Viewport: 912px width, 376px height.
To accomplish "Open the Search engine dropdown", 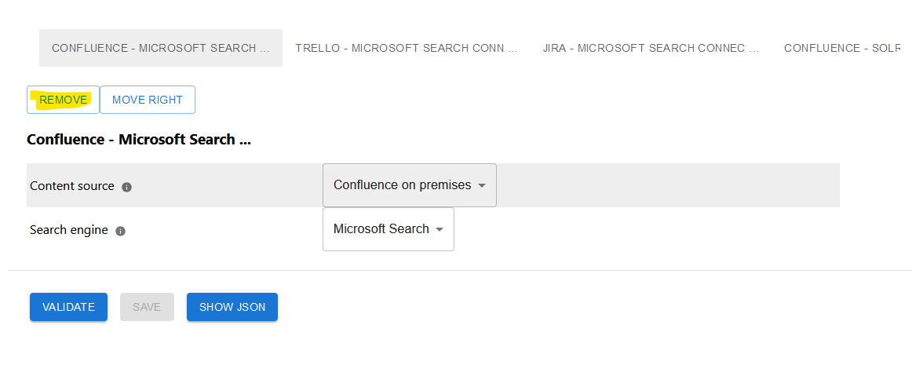I will 389,229.
